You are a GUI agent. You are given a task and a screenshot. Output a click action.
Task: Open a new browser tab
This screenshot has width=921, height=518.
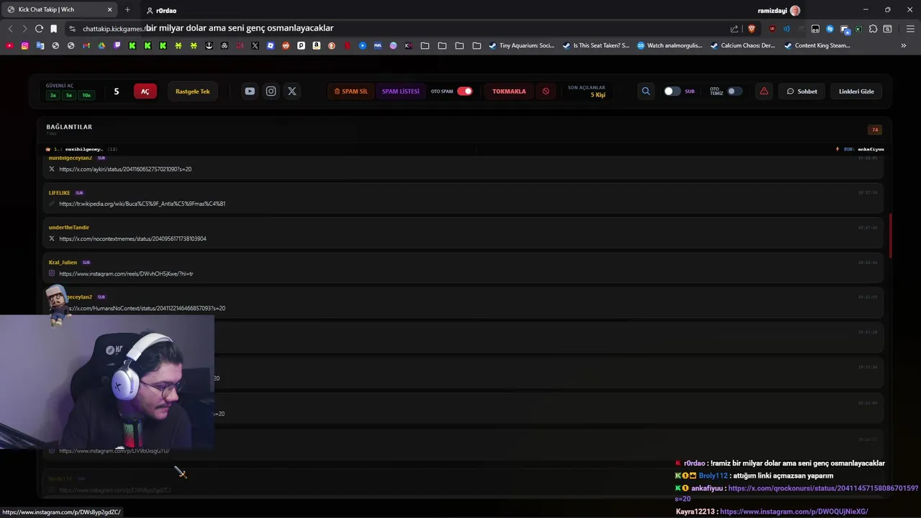127,10
